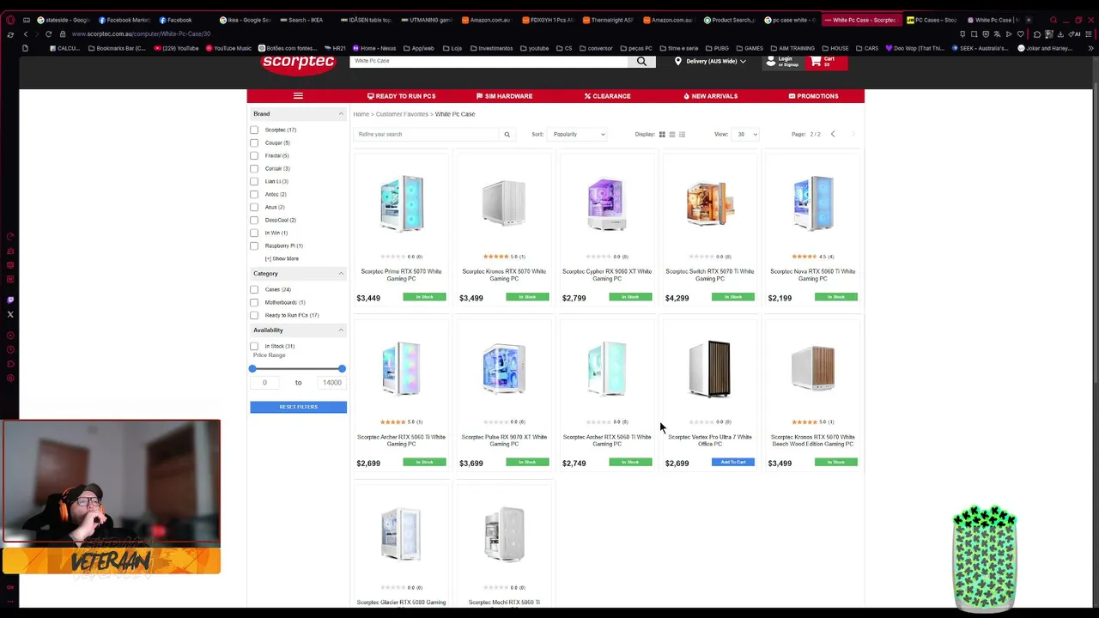Viewport: 1099px width, 618px height.
Task: Tick the Scorptec (17) brand checkbox
Action: coord(254,130)
